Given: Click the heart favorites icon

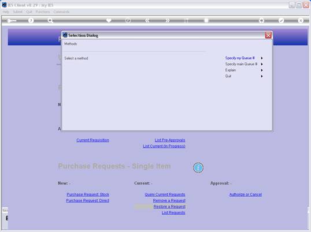Looking at the screenshot, I should (109, 20).
